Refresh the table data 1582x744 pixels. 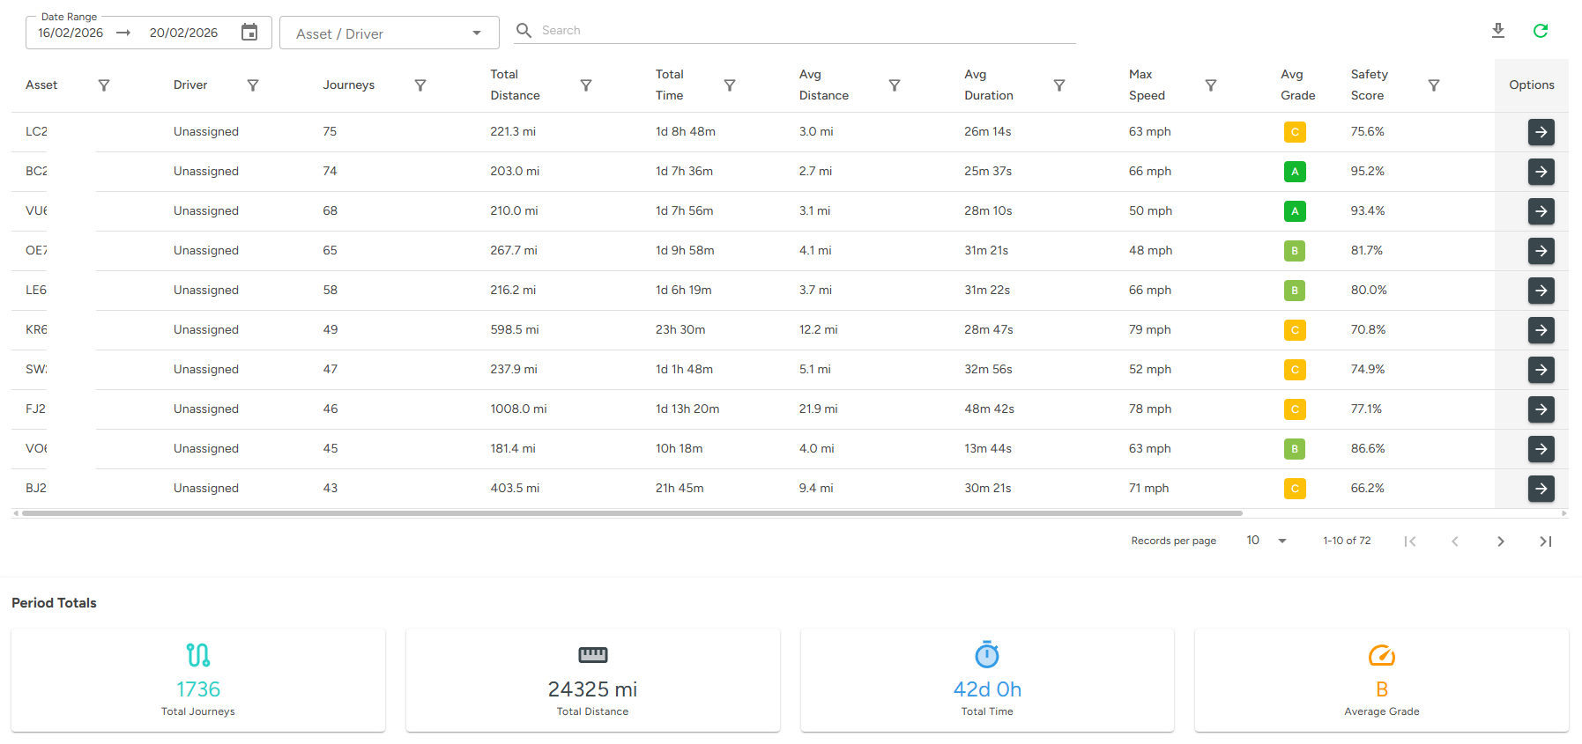click(x=1541, y=31)
